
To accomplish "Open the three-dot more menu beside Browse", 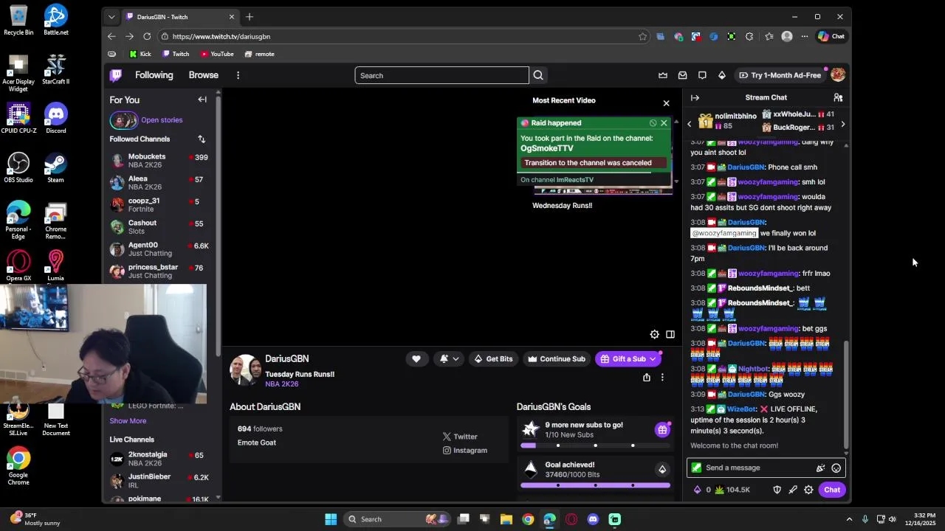I will coord(238,75).
